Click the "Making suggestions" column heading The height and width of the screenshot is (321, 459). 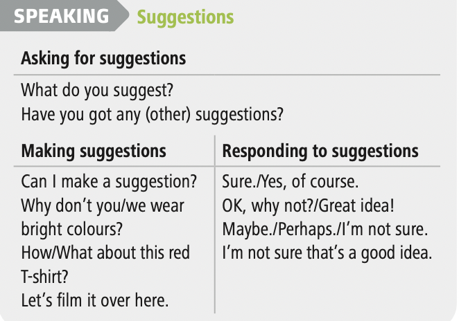(94, 151)
